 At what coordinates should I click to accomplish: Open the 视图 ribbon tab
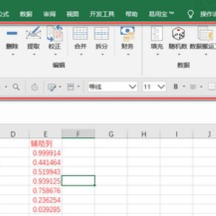click(x=73, y=14)
